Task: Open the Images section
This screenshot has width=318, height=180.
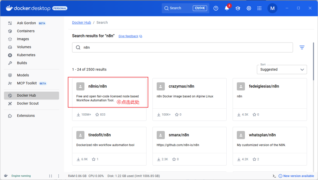Action: (x=32, y=39)
